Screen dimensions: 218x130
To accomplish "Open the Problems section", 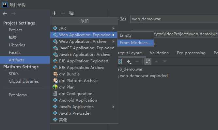I will (x=18, y=95).
